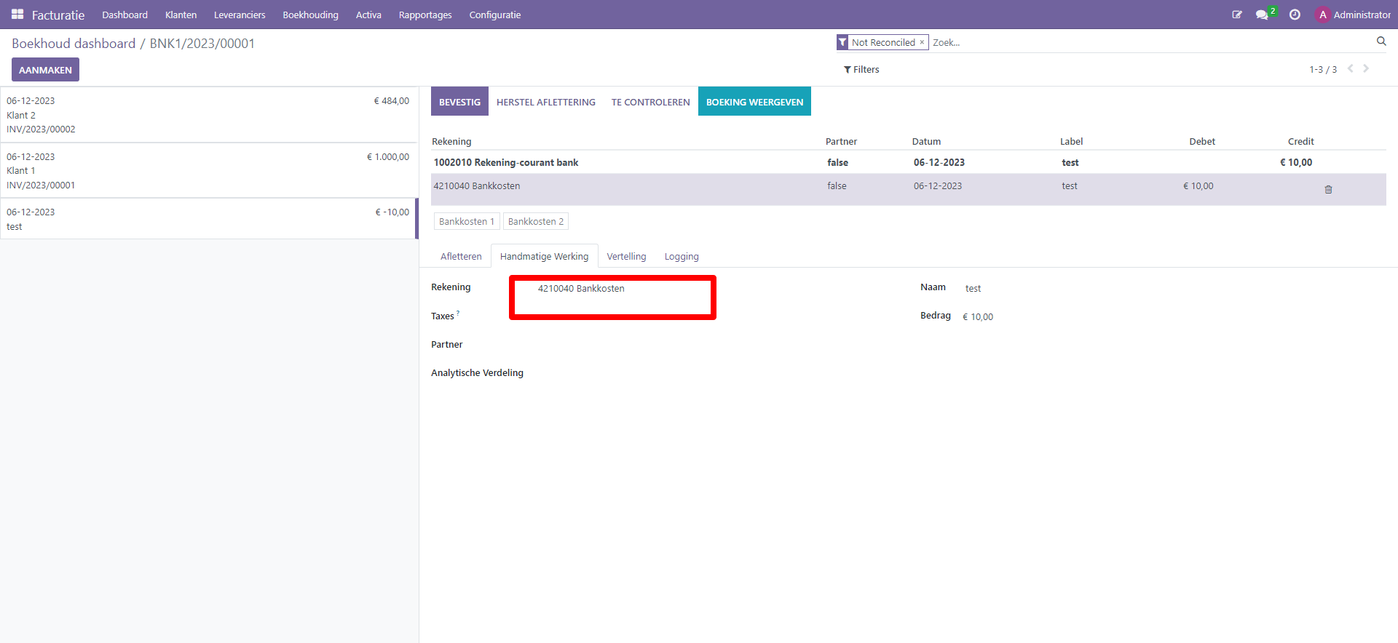Viewport: 1398px width, 643px height.
Task: Apply the Bankkosten 2 reconciliation model
Action: pyautogui.click(x=535, y=221)
